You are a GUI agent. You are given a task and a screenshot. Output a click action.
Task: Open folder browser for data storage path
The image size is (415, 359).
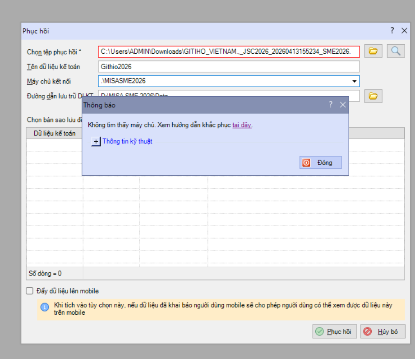[x=373, y=96]
